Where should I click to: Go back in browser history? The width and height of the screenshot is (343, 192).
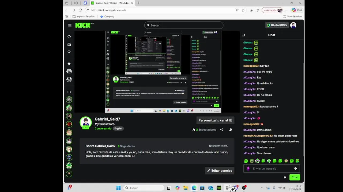point(67,10)
